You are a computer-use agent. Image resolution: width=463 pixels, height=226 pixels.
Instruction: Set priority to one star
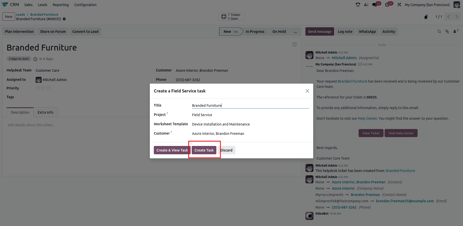coord(38,88)
